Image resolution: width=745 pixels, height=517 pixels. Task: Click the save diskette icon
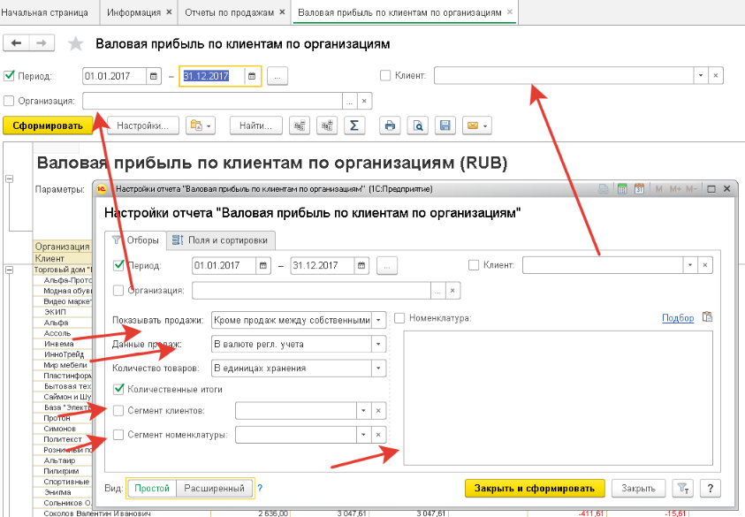click(446, 125)
